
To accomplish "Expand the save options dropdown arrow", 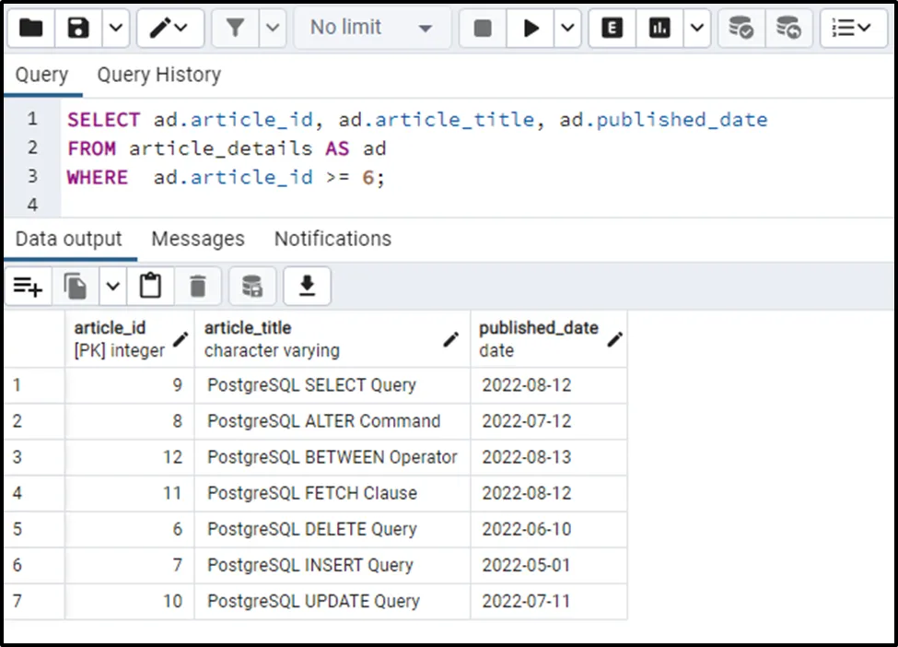I will (x=116, y=28).
